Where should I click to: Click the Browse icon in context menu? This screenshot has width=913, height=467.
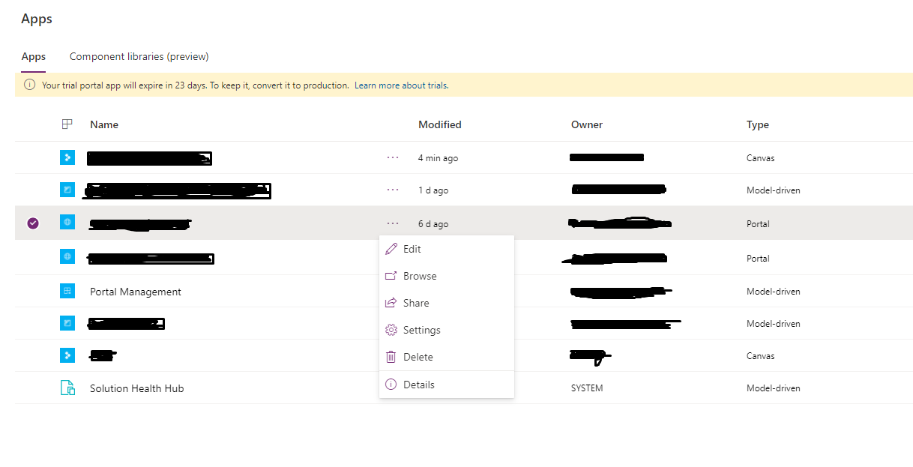391,276
